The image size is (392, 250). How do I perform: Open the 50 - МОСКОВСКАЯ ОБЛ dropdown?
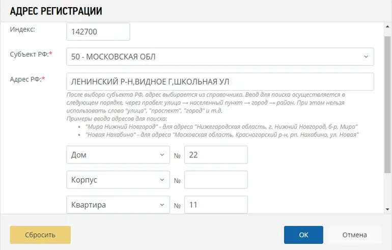[220, 57]
